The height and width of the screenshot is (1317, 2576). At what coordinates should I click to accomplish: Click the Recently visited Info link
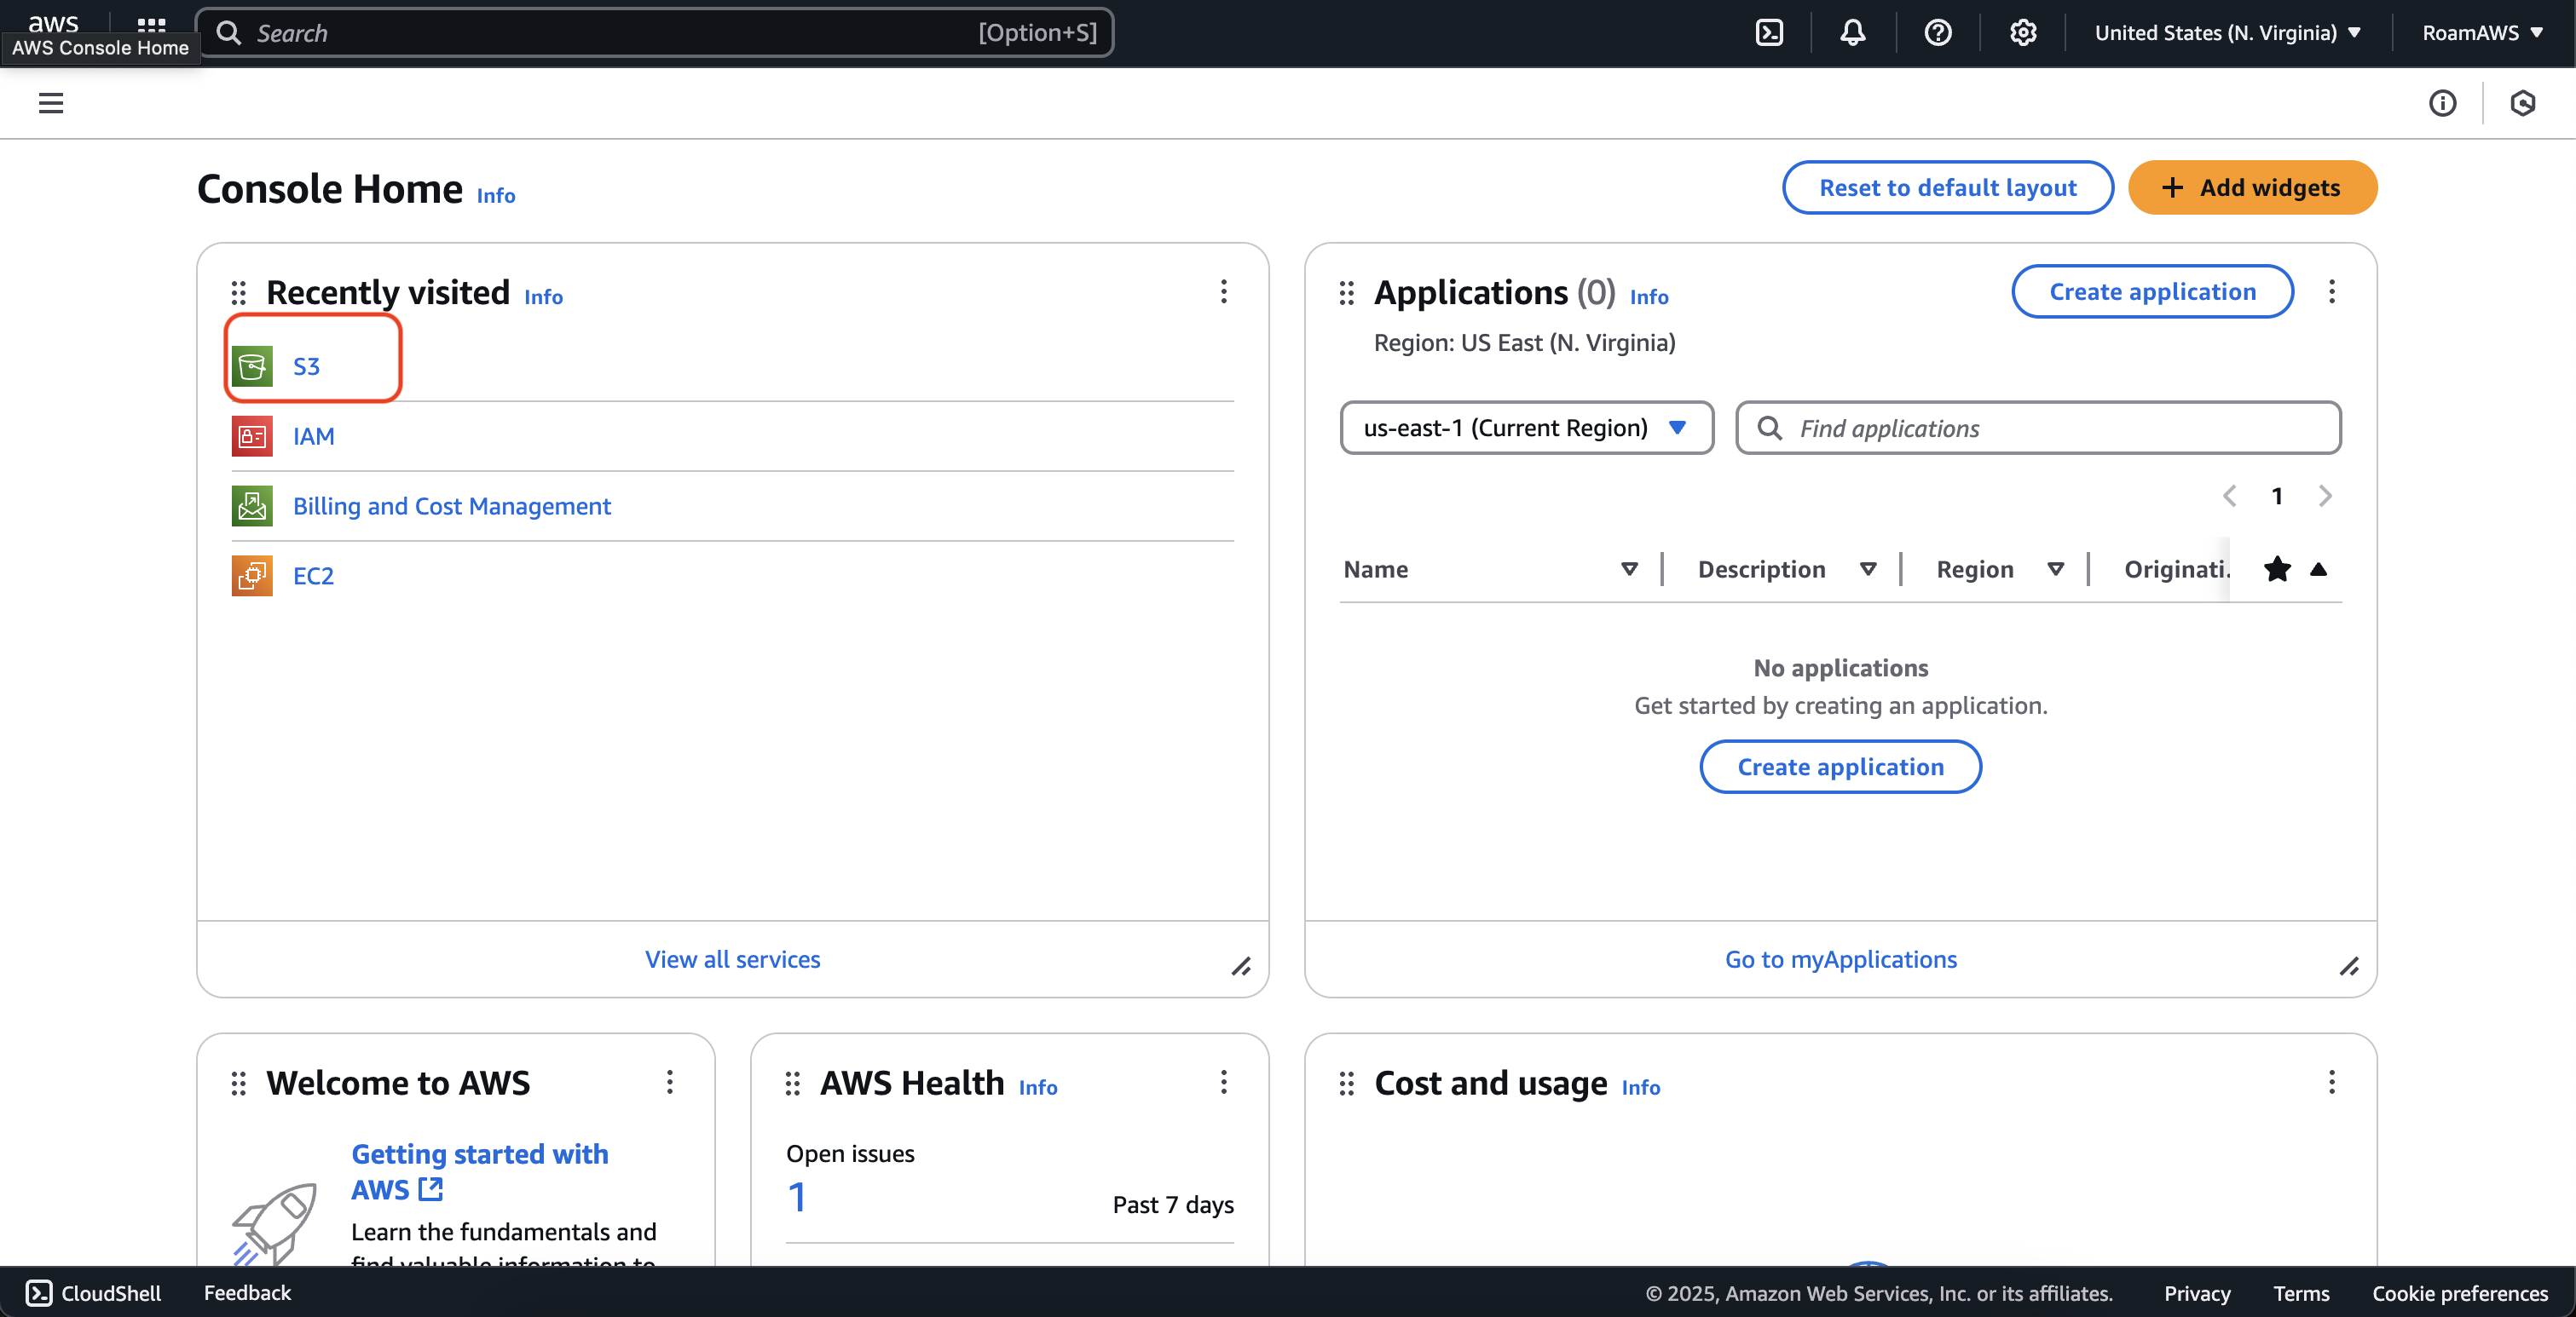click(543, 296)
